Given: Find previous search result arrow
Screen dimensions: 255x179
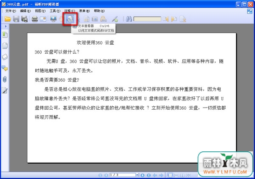Looking at the screenshot, I should point(166,19).
